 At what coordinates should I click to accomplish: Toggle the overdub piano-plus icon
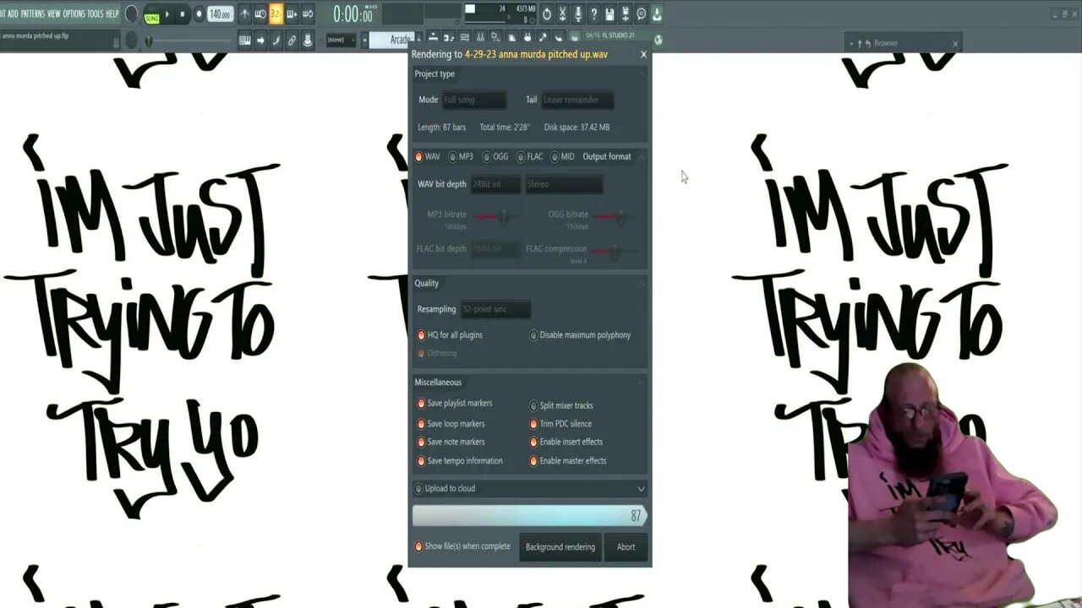(x=292, y=14)
